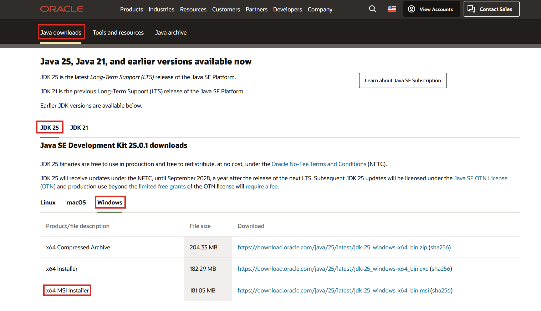Open the search magnifier icon
Image resolution: width=541 pixels, height=311 pixels.
372,9
